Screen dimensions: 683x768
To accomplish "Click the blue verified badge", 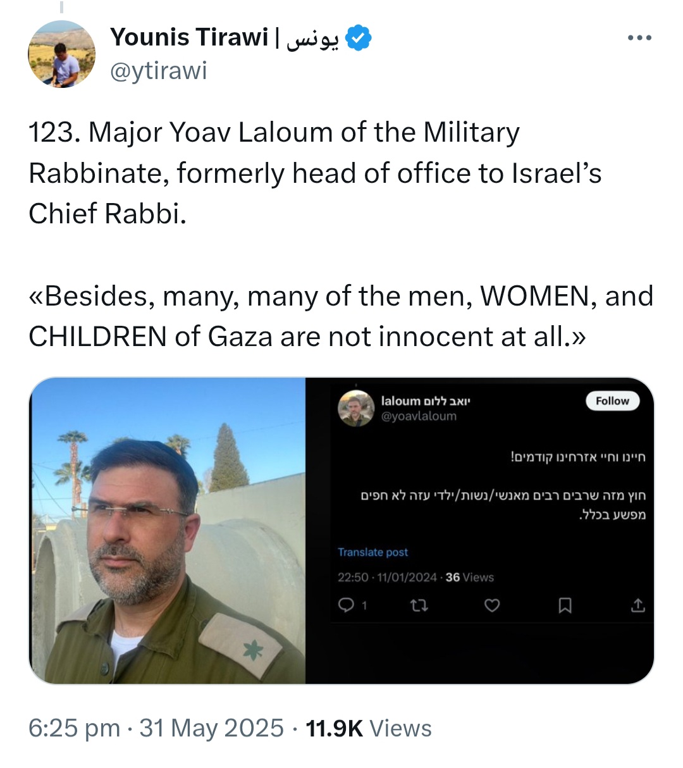I will pyautogui.click(x=359, y=38).
